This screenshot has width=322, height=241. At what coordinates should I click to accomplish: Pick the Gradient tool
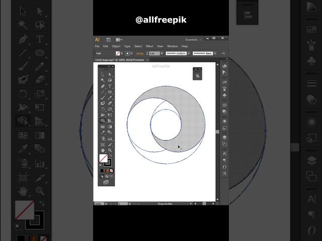(x=110, y=127)
